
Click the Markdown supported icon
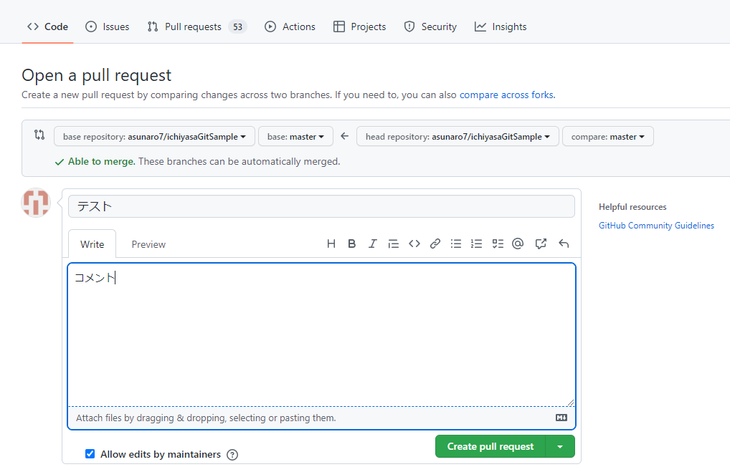561,418
